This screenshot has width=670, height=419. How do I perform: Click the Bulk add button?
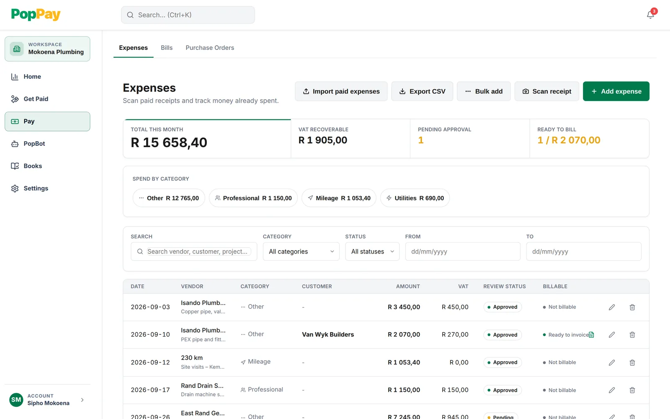coord(484,91)
